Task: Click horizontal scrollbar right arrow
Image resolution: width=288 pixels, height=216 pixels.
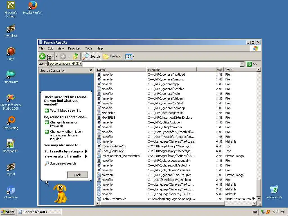Action: 254,203
